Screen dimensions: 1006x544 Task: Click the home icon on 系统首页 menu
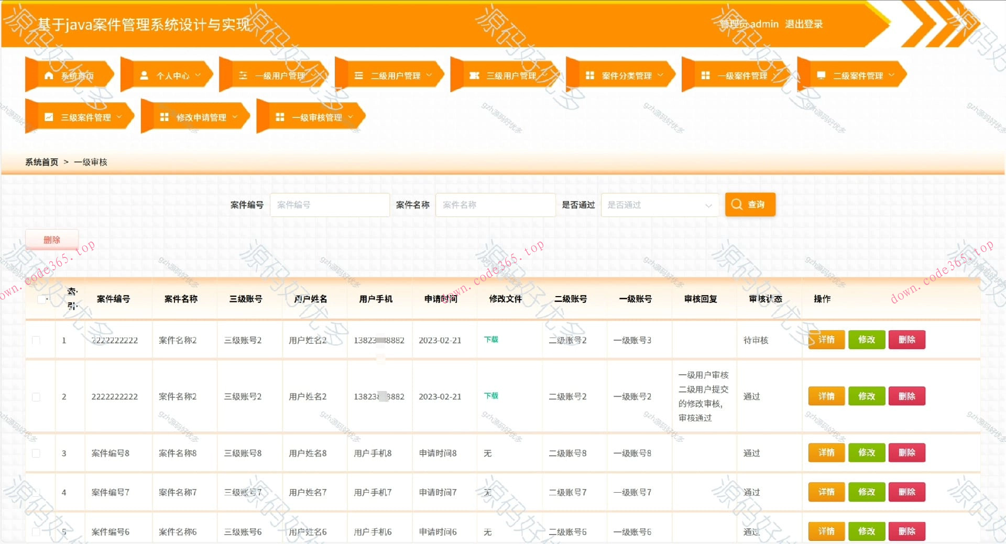click(x=50, y=75)
